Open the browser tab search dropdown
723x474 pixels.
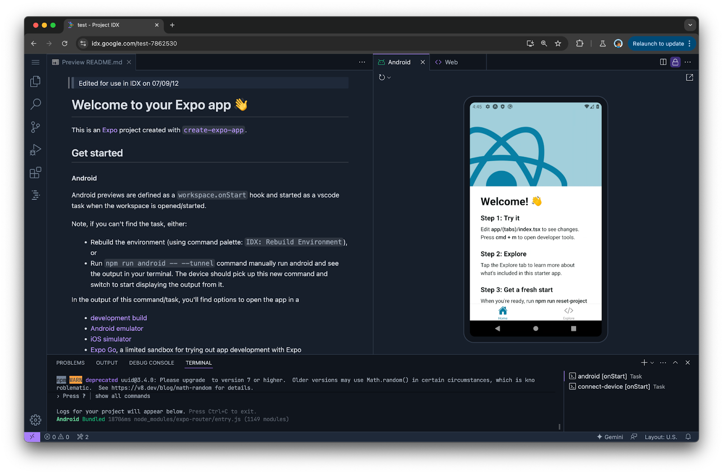[x=690, y=25]
